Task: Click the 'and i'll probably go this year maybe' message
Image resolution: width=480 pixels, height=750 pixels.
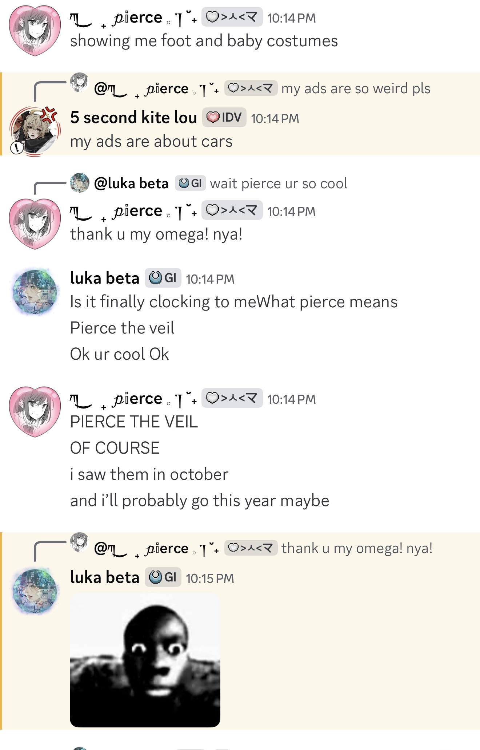Action: (200, 501)
